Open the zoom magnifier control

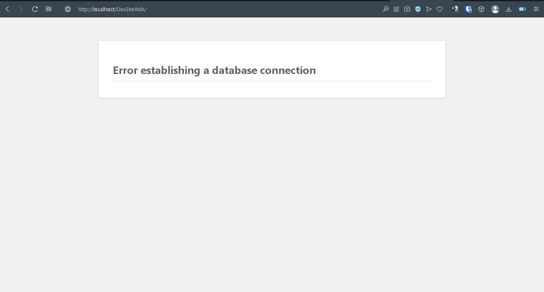386,9
